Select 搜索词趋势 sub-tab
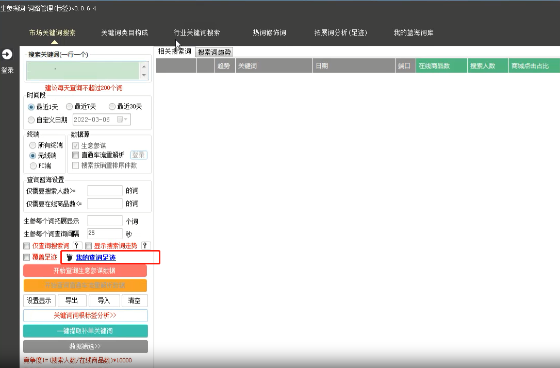The width and height of the screenshot is (560, 368). (215, 52)
